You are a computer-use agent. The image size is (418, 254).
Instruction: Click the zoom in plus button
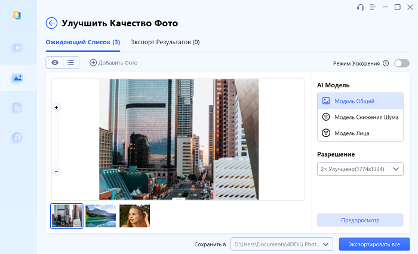click(x=57, y=108)
